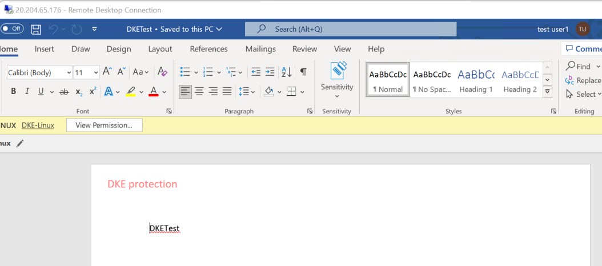
Task: Click Borders icon
Action: [291, 92]
